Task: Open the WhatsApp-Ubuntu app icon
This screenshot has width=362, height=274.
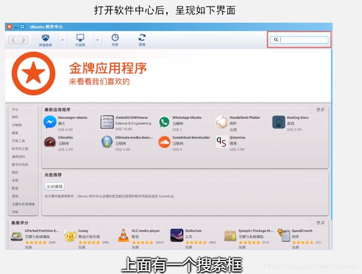Action: (x=164, y=122)
